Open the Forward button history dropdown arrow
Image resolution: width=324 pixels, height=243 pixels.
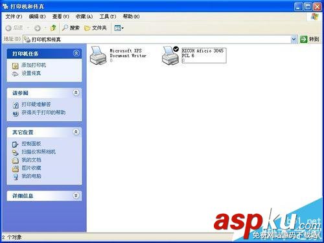click(45, 28)
